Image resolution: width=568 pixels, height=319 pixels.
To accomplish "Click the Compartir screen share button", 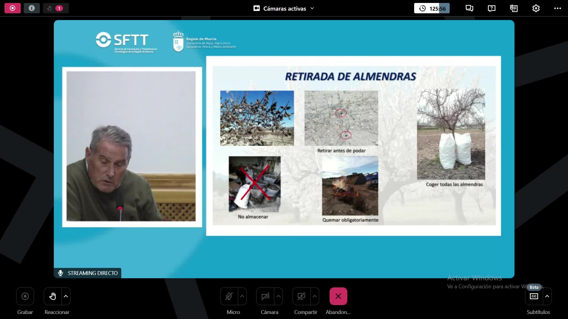I will [x=301, y=296].
